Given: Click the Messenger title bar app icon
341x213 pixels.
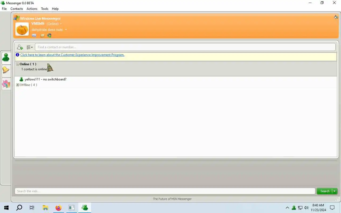Looking at the screenshot, I should (x=3, y=3).
